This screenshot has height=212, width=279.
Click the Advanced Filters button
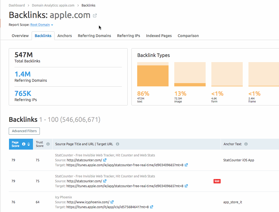tap(24, 131)
